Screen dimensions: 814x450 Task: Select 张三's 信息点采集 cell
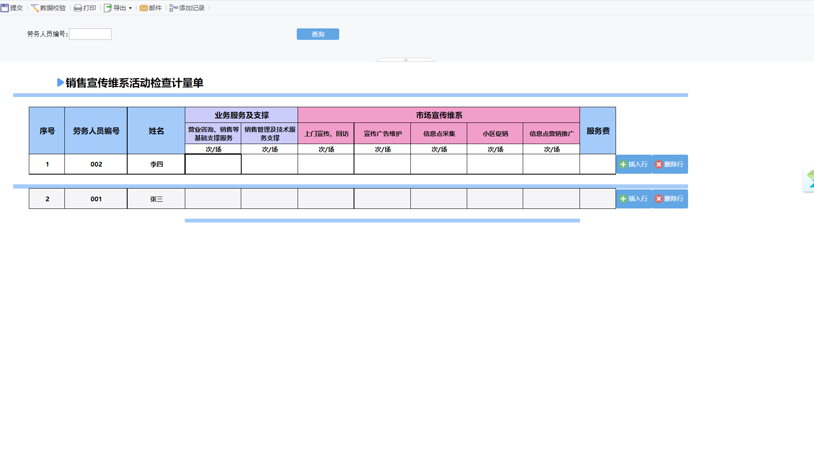pos(439,199)
